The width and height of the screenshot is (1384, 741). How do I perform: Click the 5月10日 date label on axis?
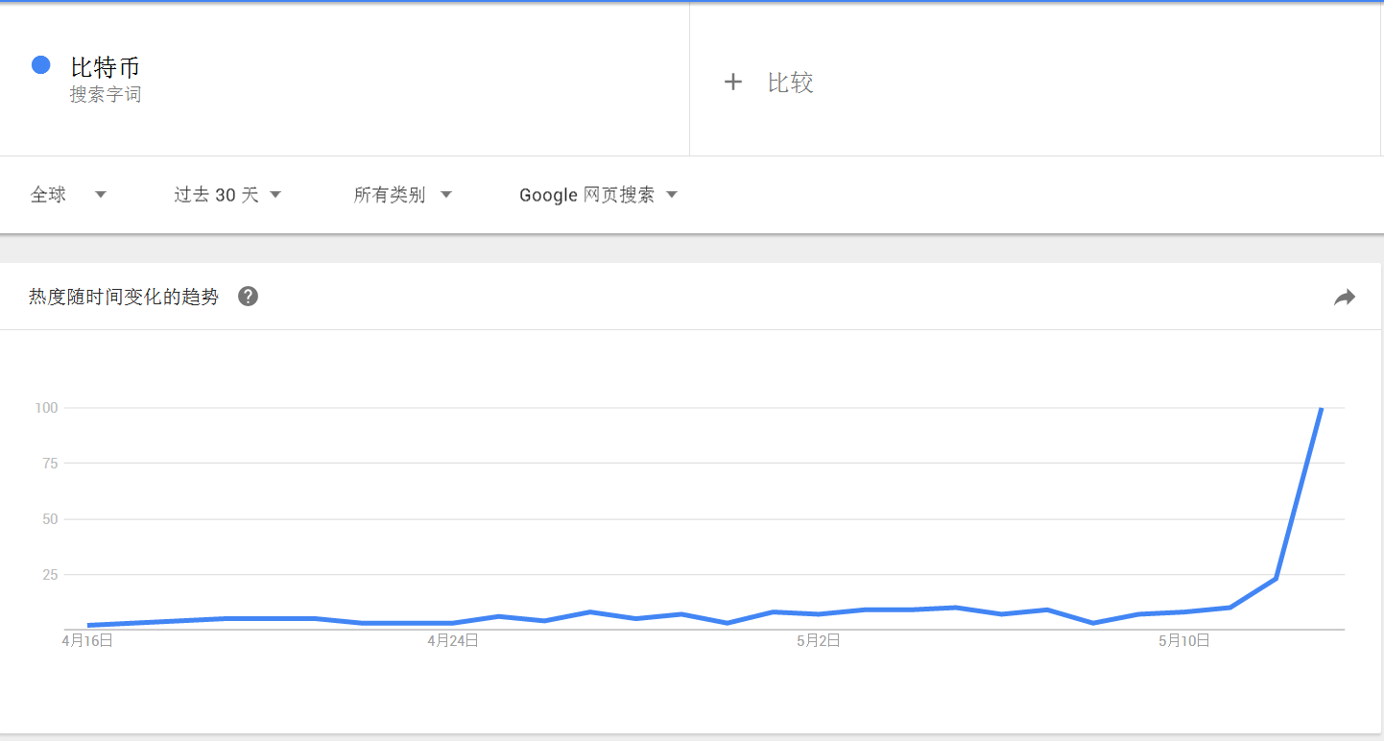[x=1184, y=640]
